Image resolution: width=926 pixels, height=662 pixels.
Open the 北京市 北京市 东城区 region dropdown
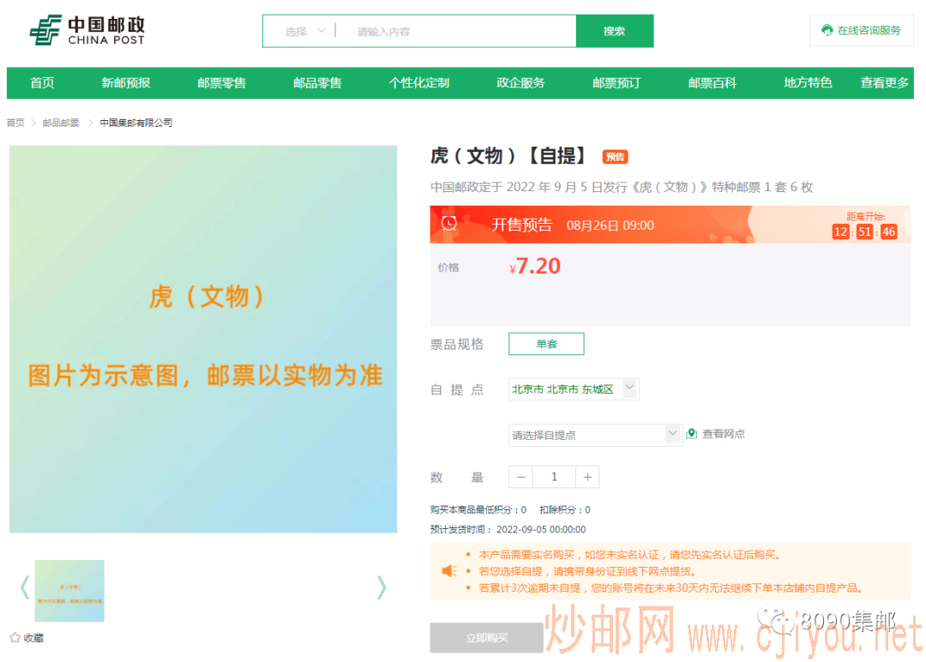coord(574,389)
